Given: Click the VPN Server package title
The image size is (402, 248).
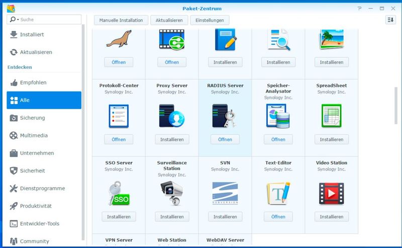Looking at the screenshot, I should [x=119, y=240].
